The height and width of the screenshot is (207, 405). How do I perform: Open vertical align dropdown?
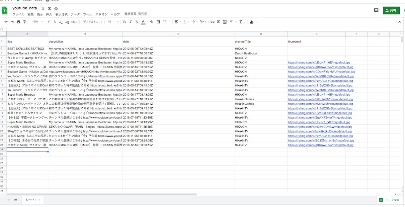[186, 22]
